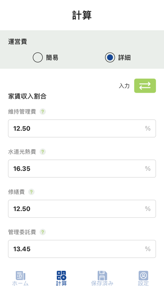Edit the 維持管理費 percentage field

[x=82, y=128]
